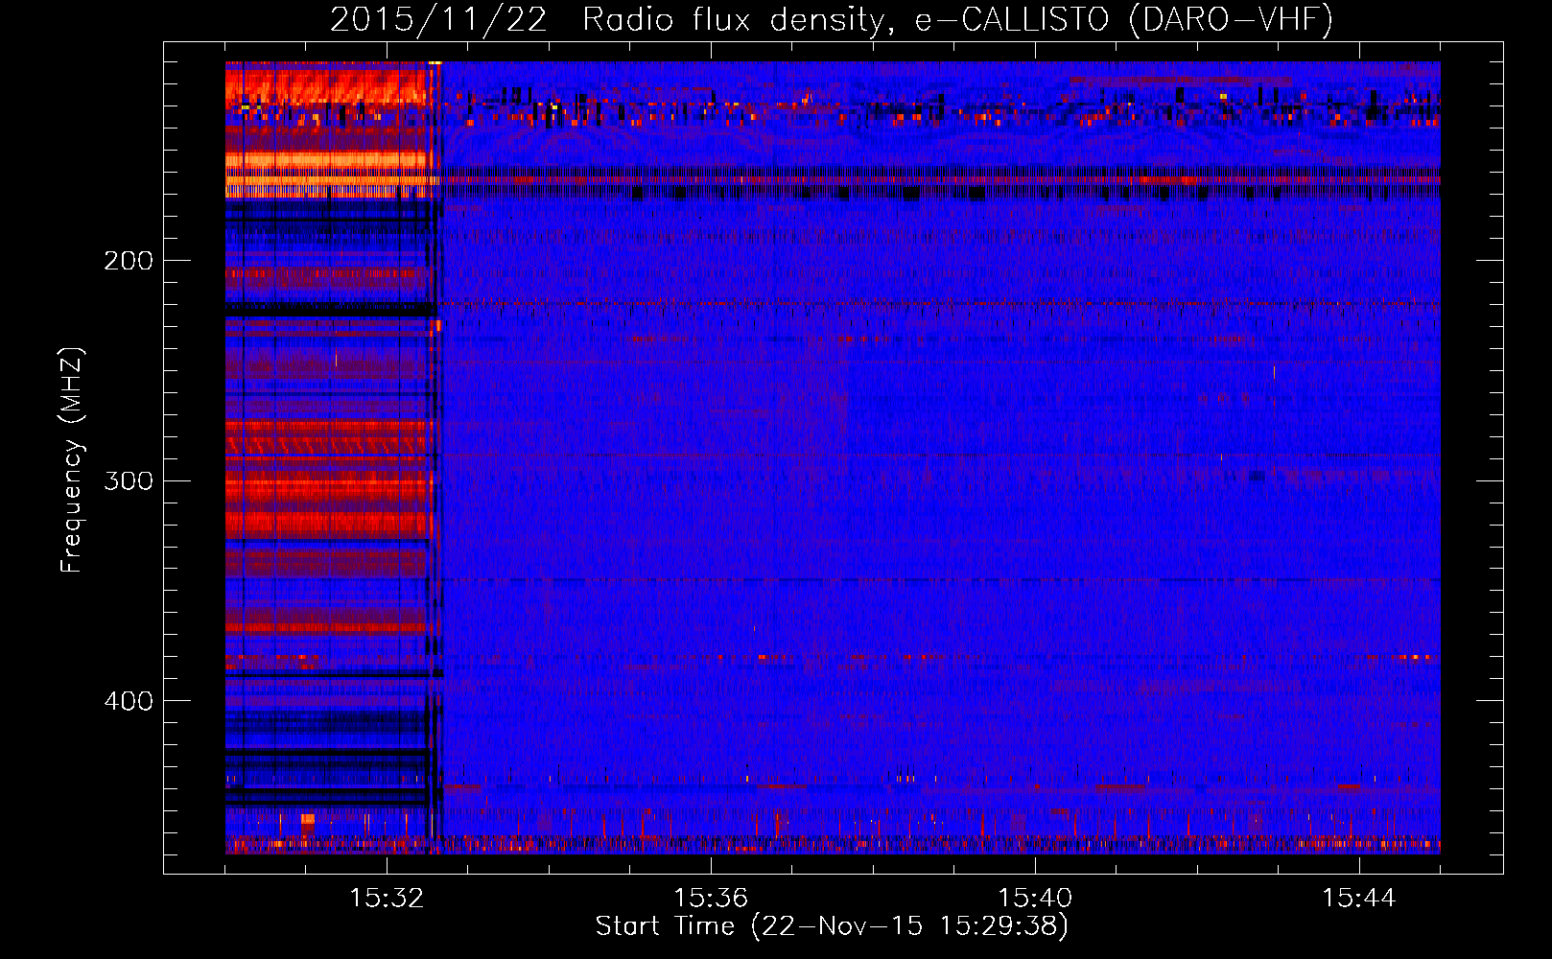Image resolution: width=1552 pixels, height=959 pixels.
Task: Click the 200 frequency tick label
Action: [x=129, y=261]
